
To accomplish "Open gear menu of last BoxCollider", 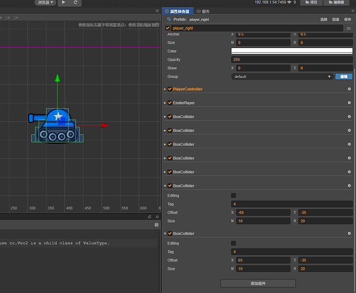I will (x=349, y=234).
